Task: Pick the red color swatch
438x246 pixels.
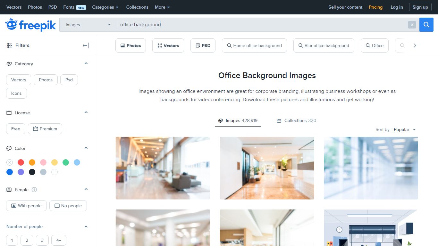Action: pyautogui.click(x=21, y=162)
